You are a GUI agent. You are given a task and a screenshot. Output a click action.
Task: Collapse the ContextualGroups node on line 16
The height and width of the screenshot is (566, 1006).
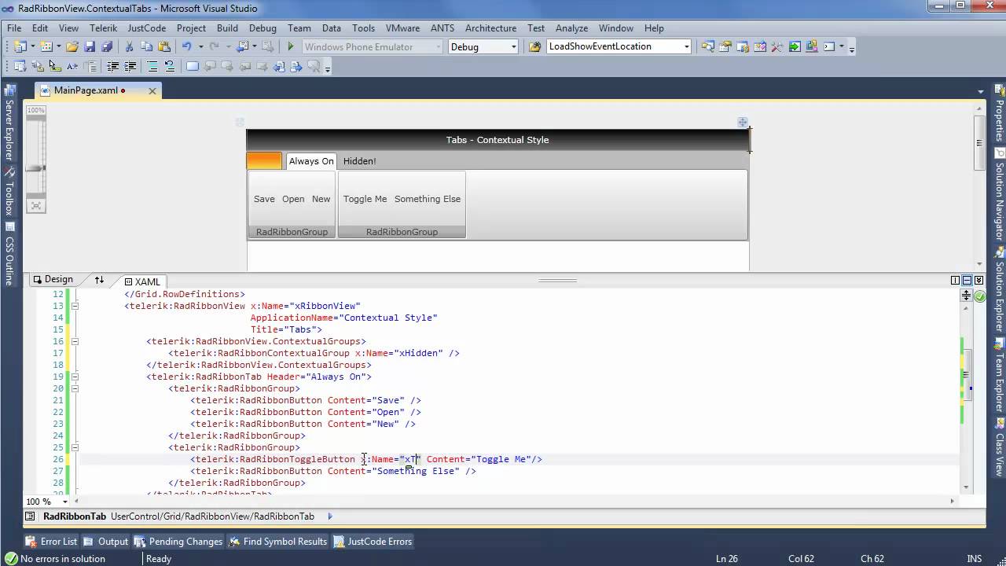(x=75, y=341)
